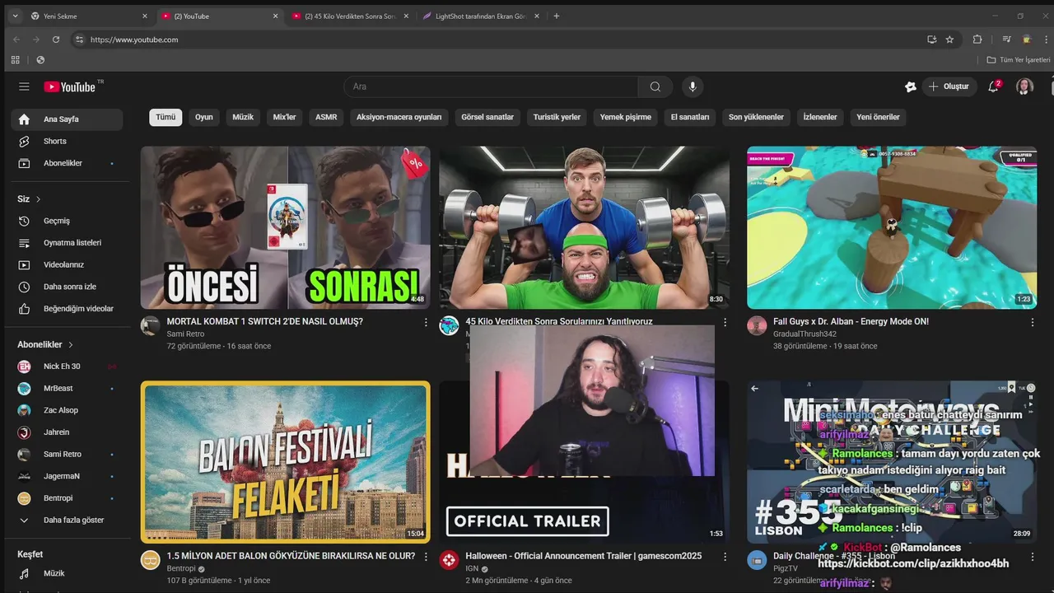Select Yemek pişirme filter chip
This screenshot has width=1054, height=593.
pyautogui.click(x=626, y=117)
